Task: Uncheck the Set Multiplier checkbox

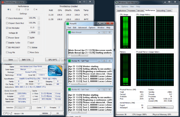Action: pos(7,28)
